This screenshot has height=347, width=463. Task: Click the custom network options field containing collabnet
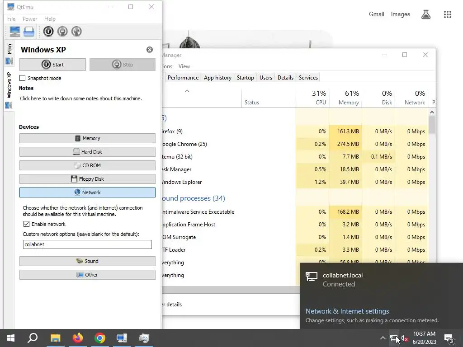coord(87,244)
